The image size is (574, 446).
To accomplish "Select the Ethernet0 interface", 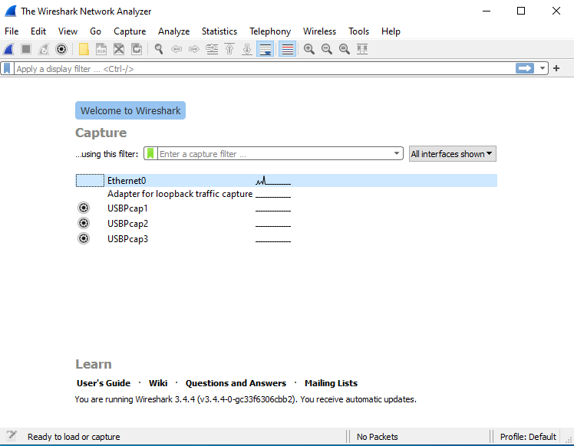I will (x=286, y=181).
